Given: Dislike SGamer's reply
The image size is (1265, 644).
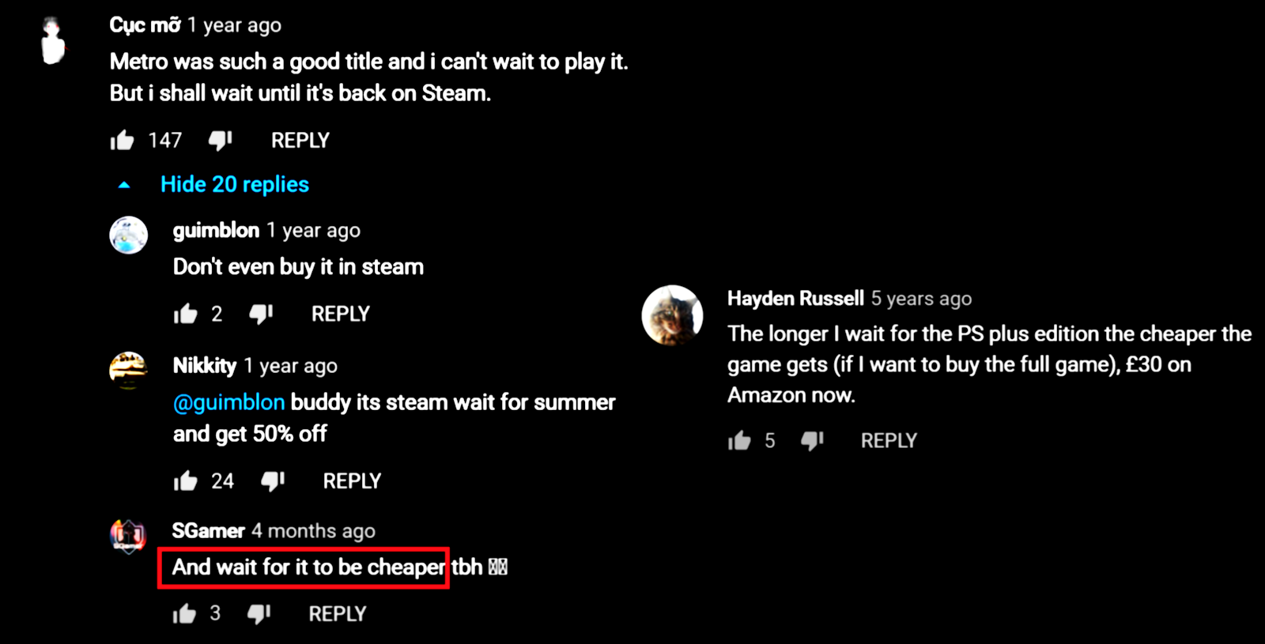Looking at the screenshot, I should click(x=259, y=613).
